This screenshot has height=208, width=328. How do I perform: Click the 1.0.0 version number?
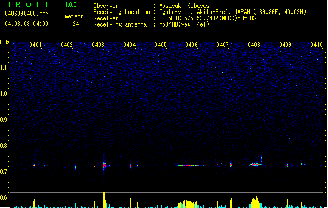(x=70, y=5)
